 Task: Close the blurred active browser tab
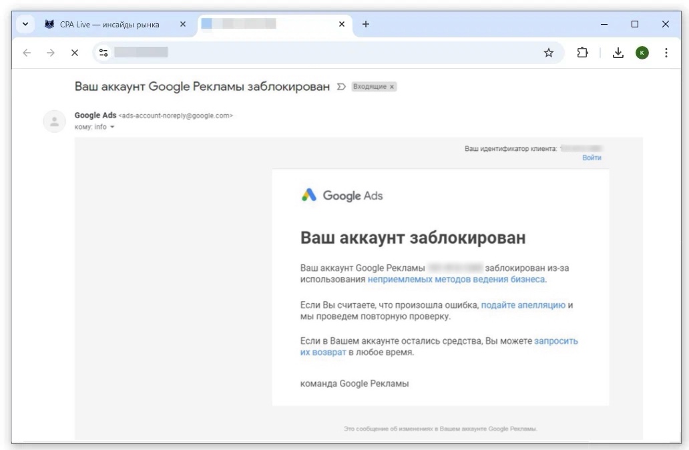pyautogui.click(x=342, y=24)
